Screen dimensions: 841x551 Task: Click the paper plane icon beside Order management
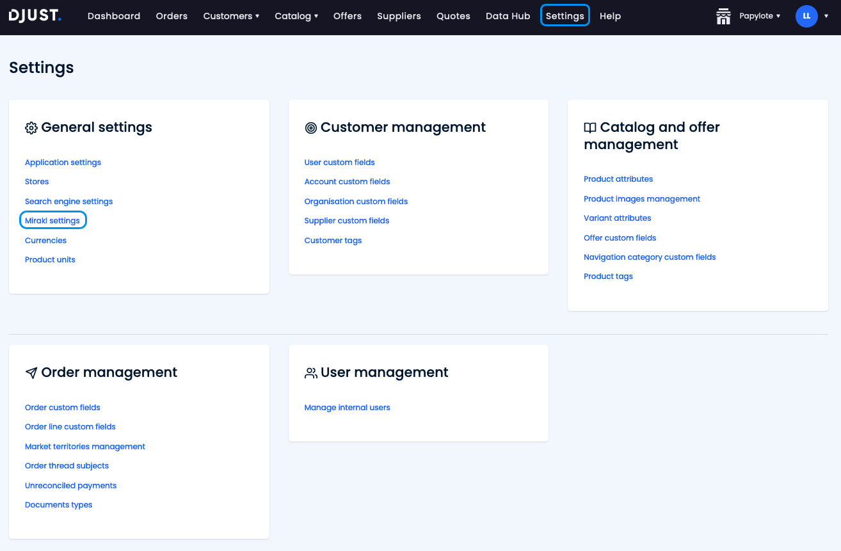tap(31, 372)
